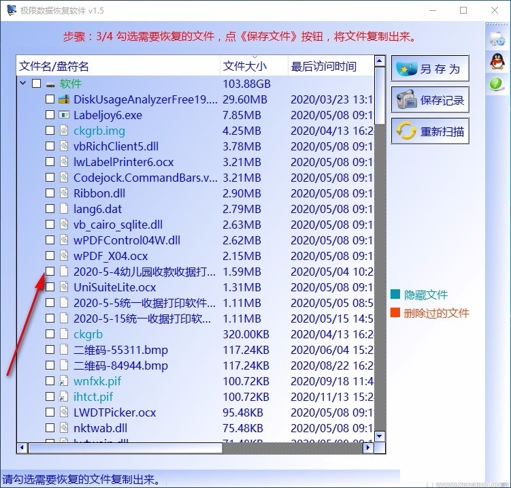Click the app logo in the title bar
The width and height of the screenshot is (511, 488).
click(12, 10)
